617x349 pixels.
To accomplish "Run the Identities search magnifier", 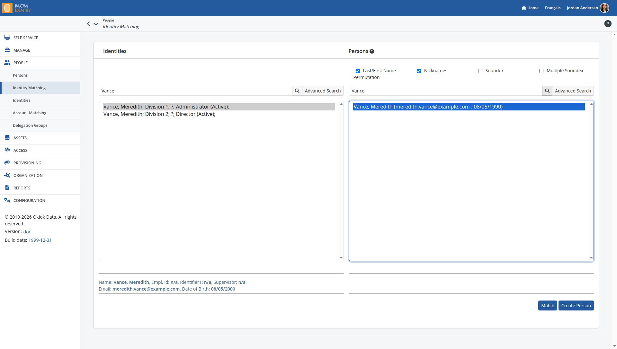I will (x=297, y=91).
